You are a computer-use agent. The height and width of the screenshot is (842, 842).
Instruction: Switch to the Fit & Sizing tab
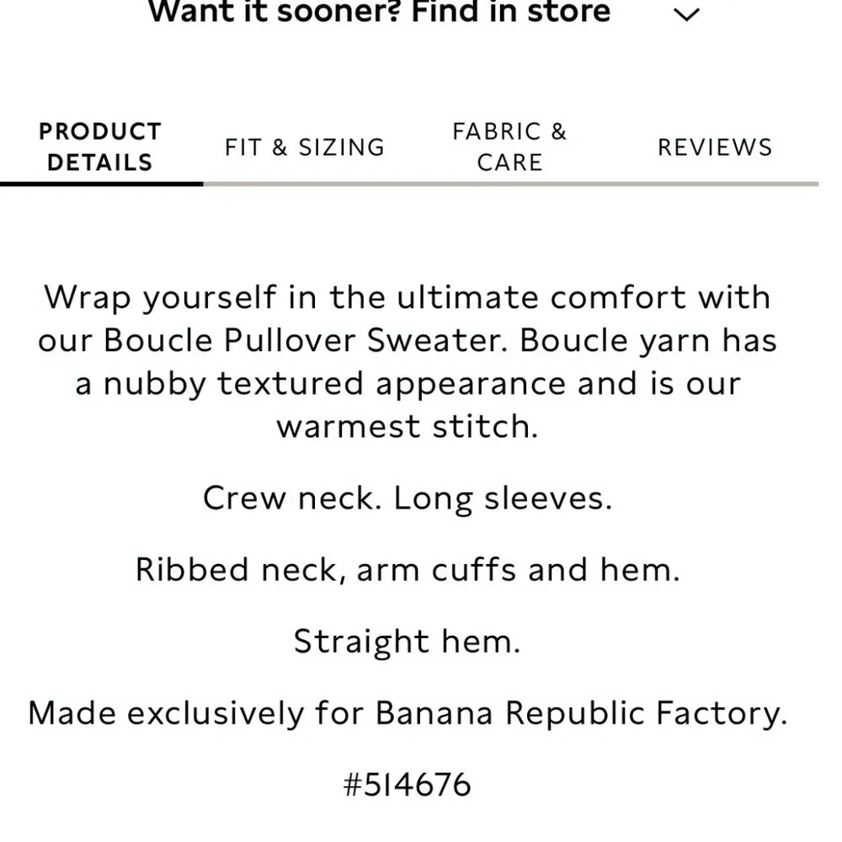point(304,147)
